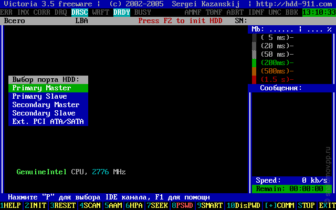Viewport: 336px width, 210px height.
Task: Click STOP in bottom bar
Action: click(x=306, y=205)
